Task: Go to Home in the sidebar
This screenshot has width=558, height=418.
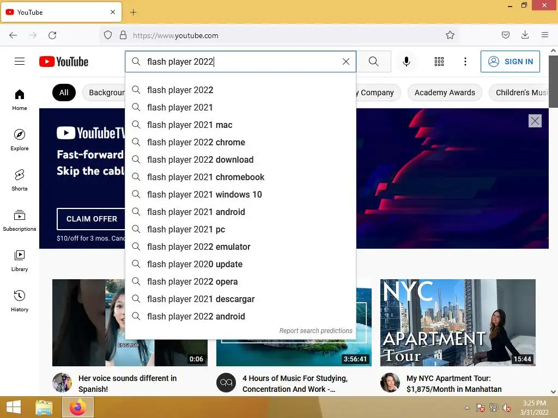Action: pos(20,100)
